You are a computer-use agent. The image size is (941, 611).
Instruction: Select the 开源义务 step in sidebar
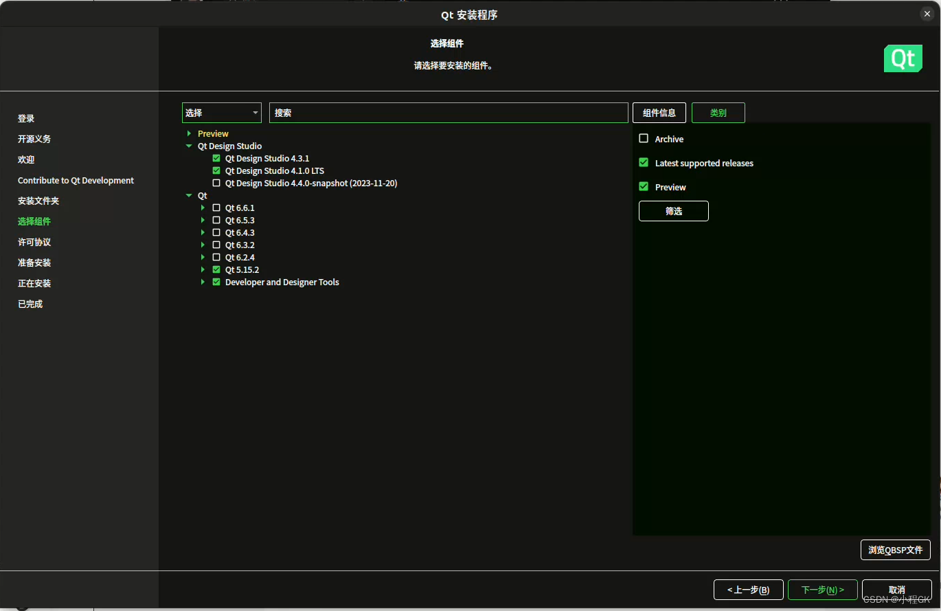[x=34, y=139]
